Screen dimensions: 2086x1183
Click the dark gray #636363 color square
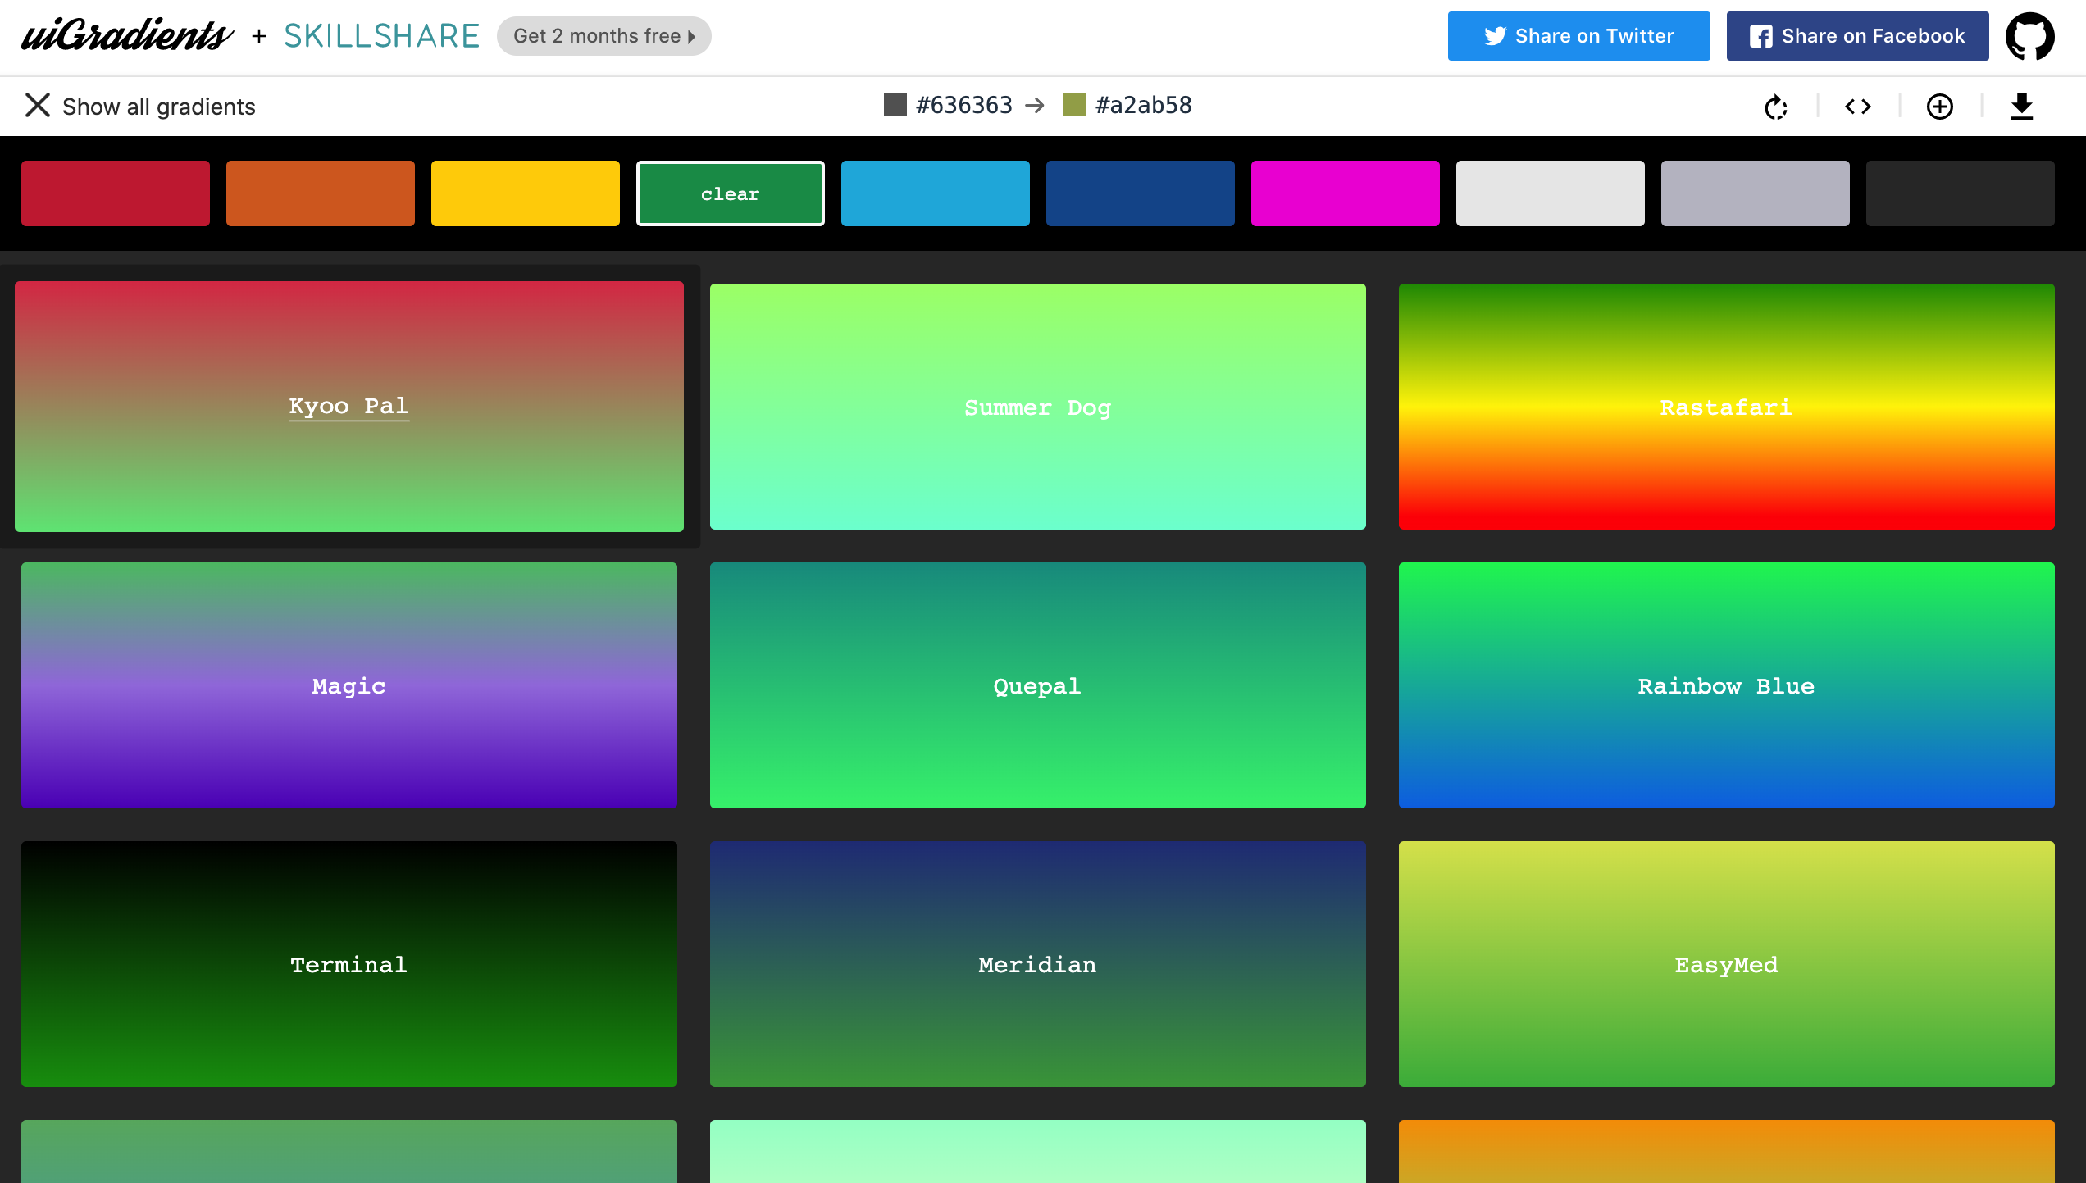coord(895,105)
